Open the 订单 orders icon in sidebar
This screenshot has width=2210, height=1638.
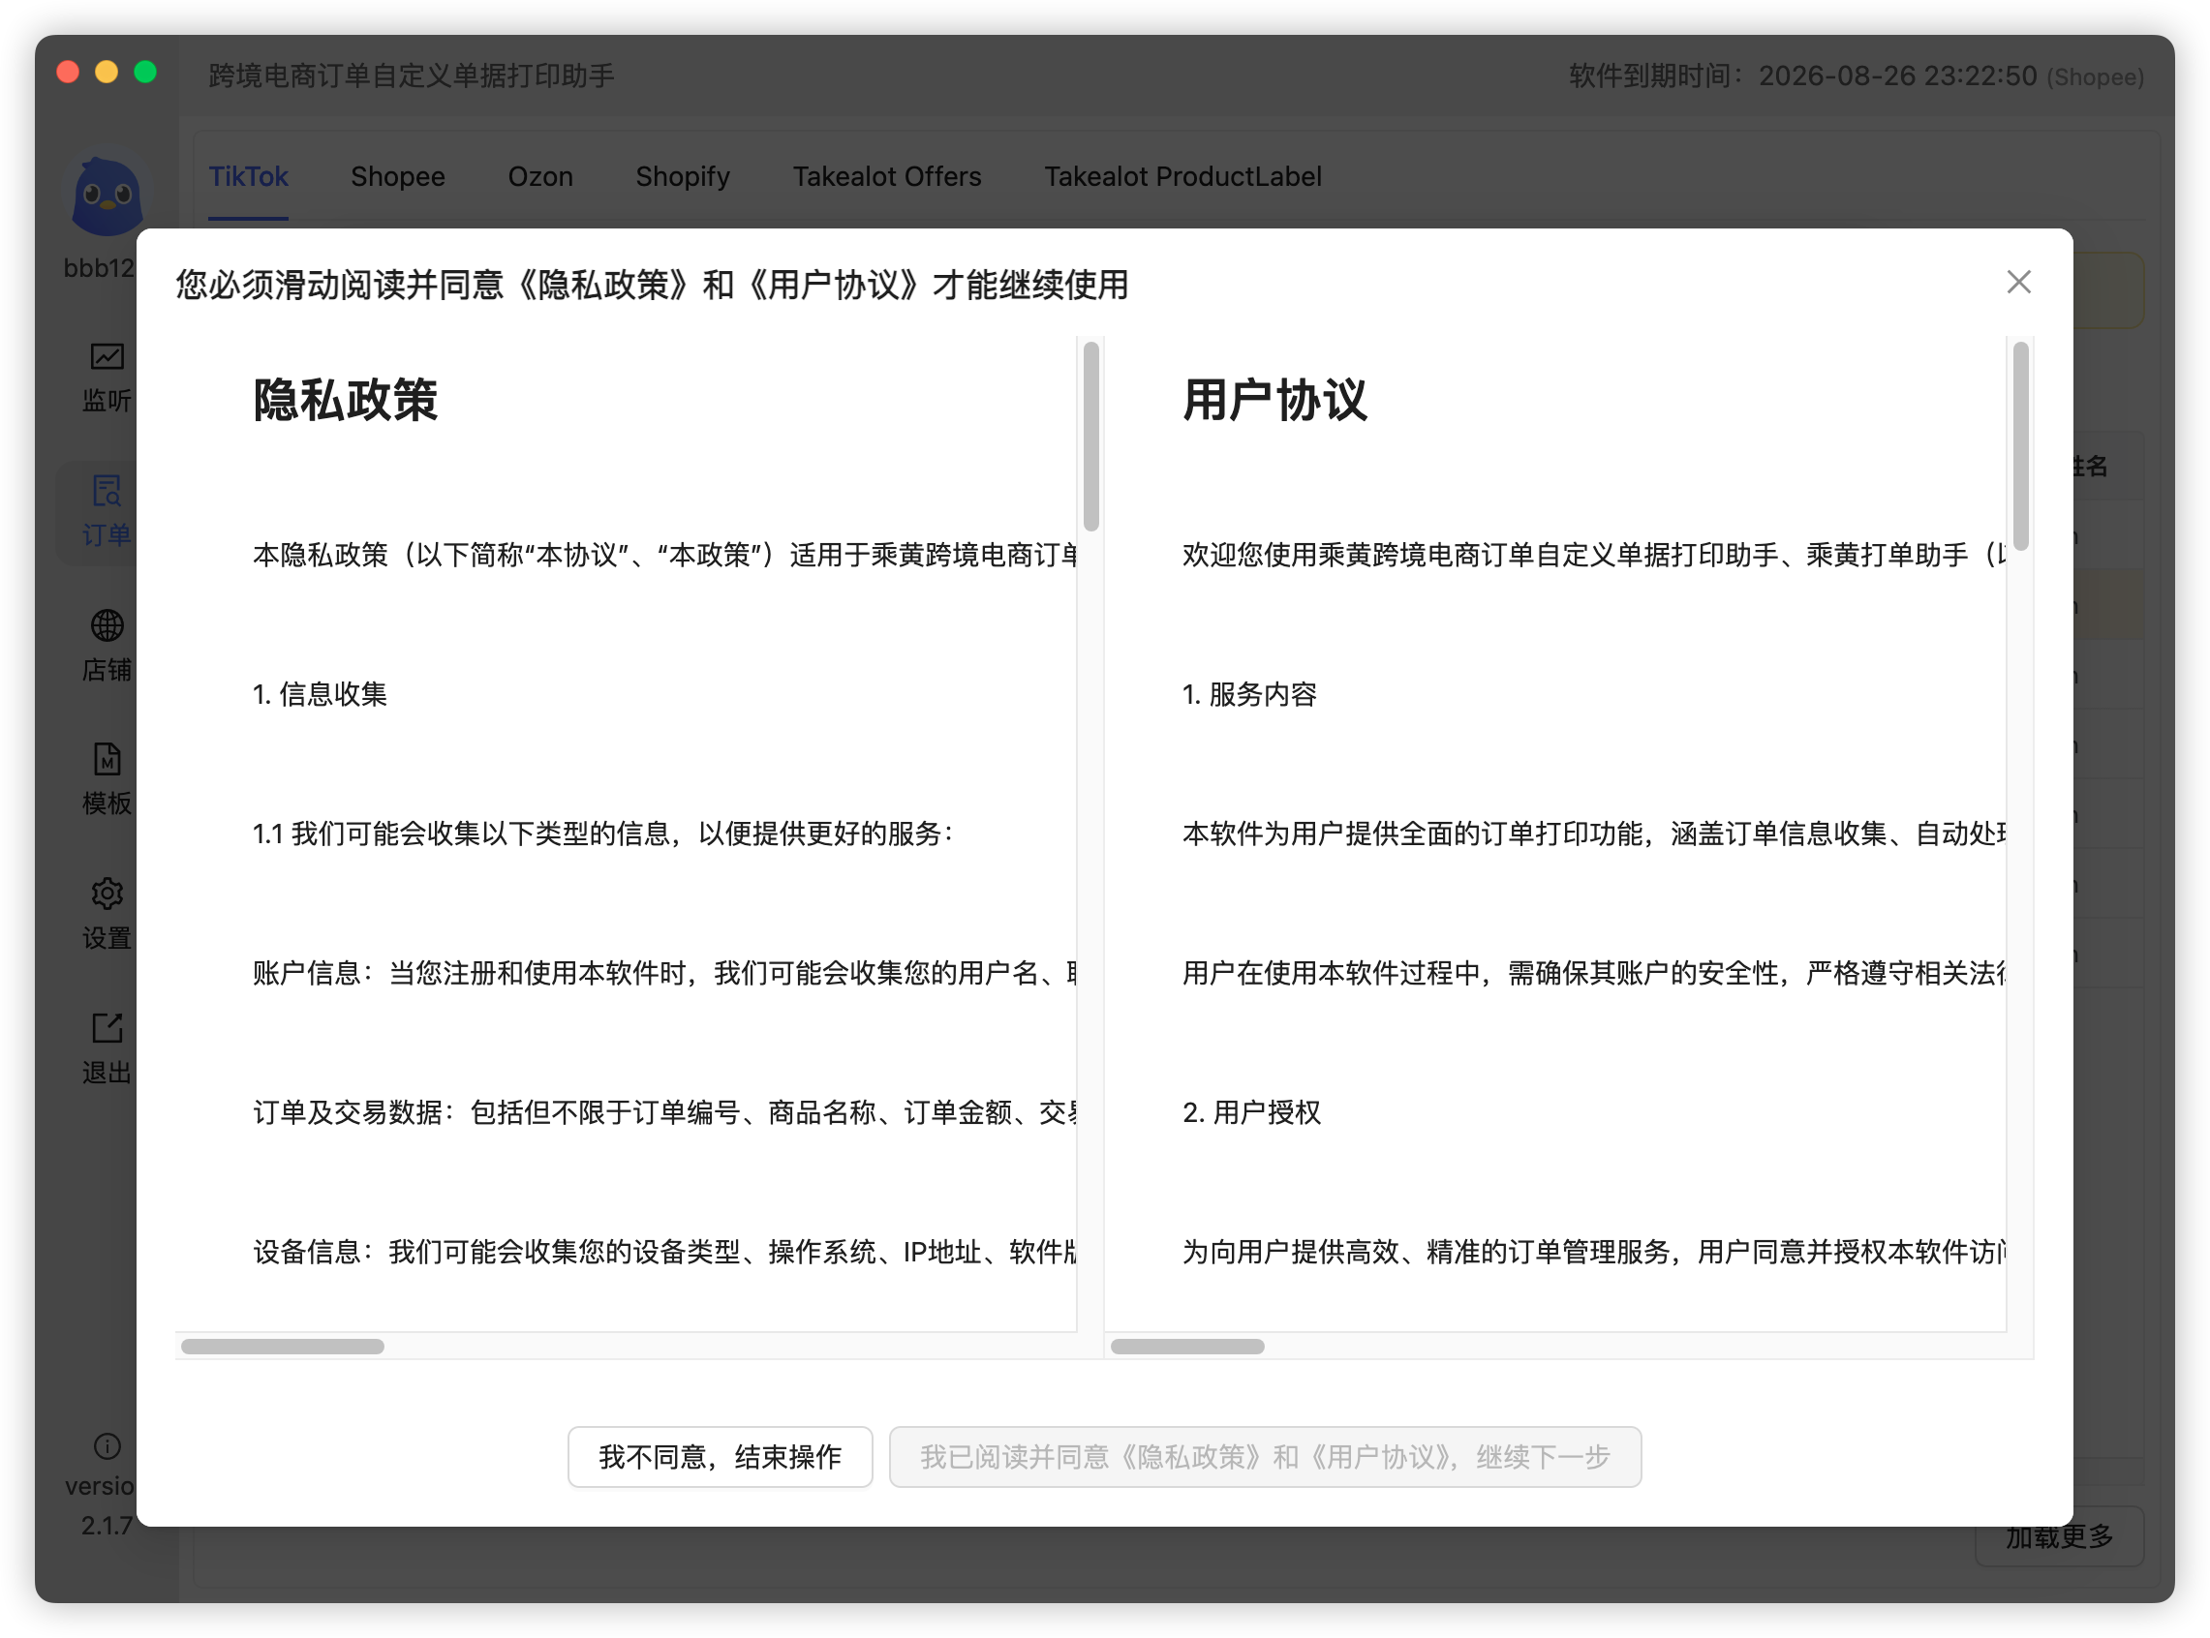point(107,491)
